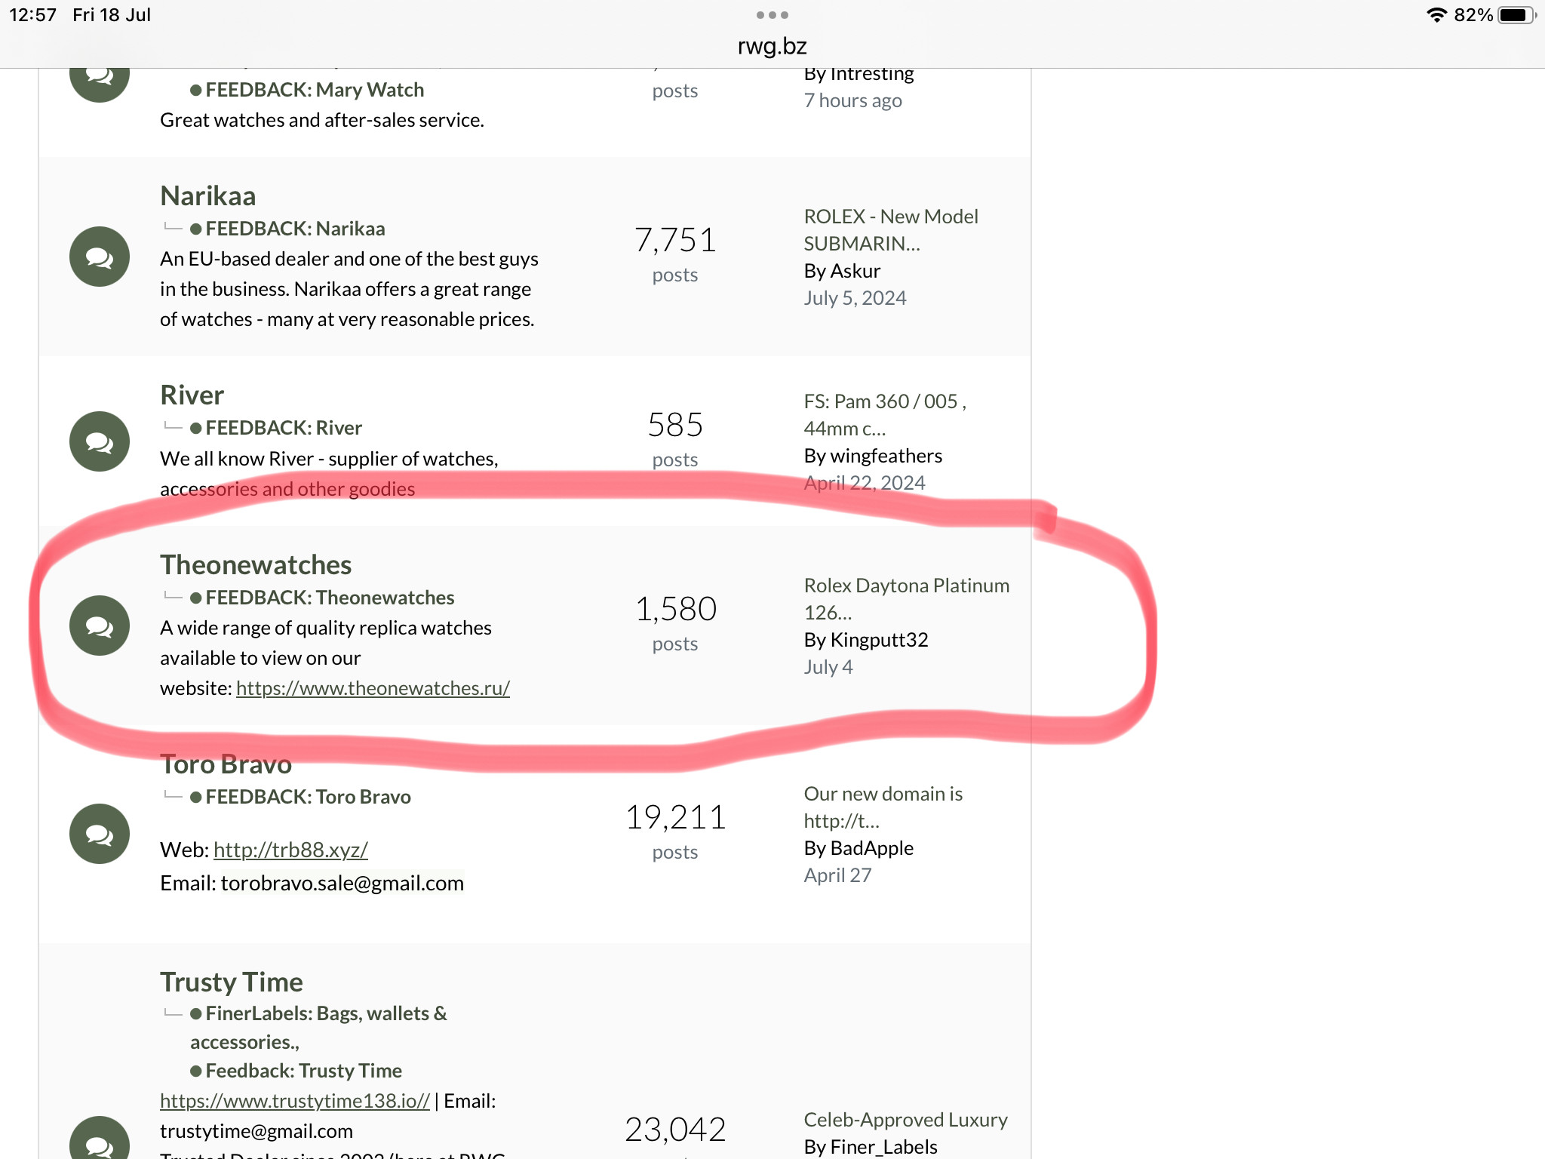Screen dimensions: 1545x1159
Task: Tap the 12:57 clock in status bar
Action: 32,15
